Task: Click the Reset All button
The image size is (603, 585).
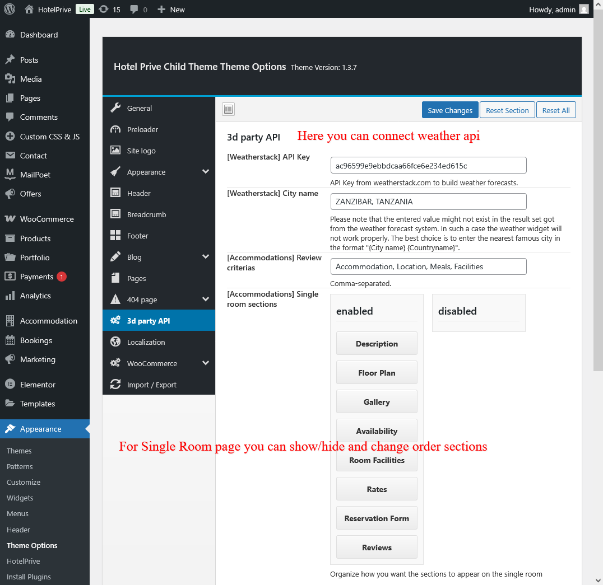Action: click(555, 110)
